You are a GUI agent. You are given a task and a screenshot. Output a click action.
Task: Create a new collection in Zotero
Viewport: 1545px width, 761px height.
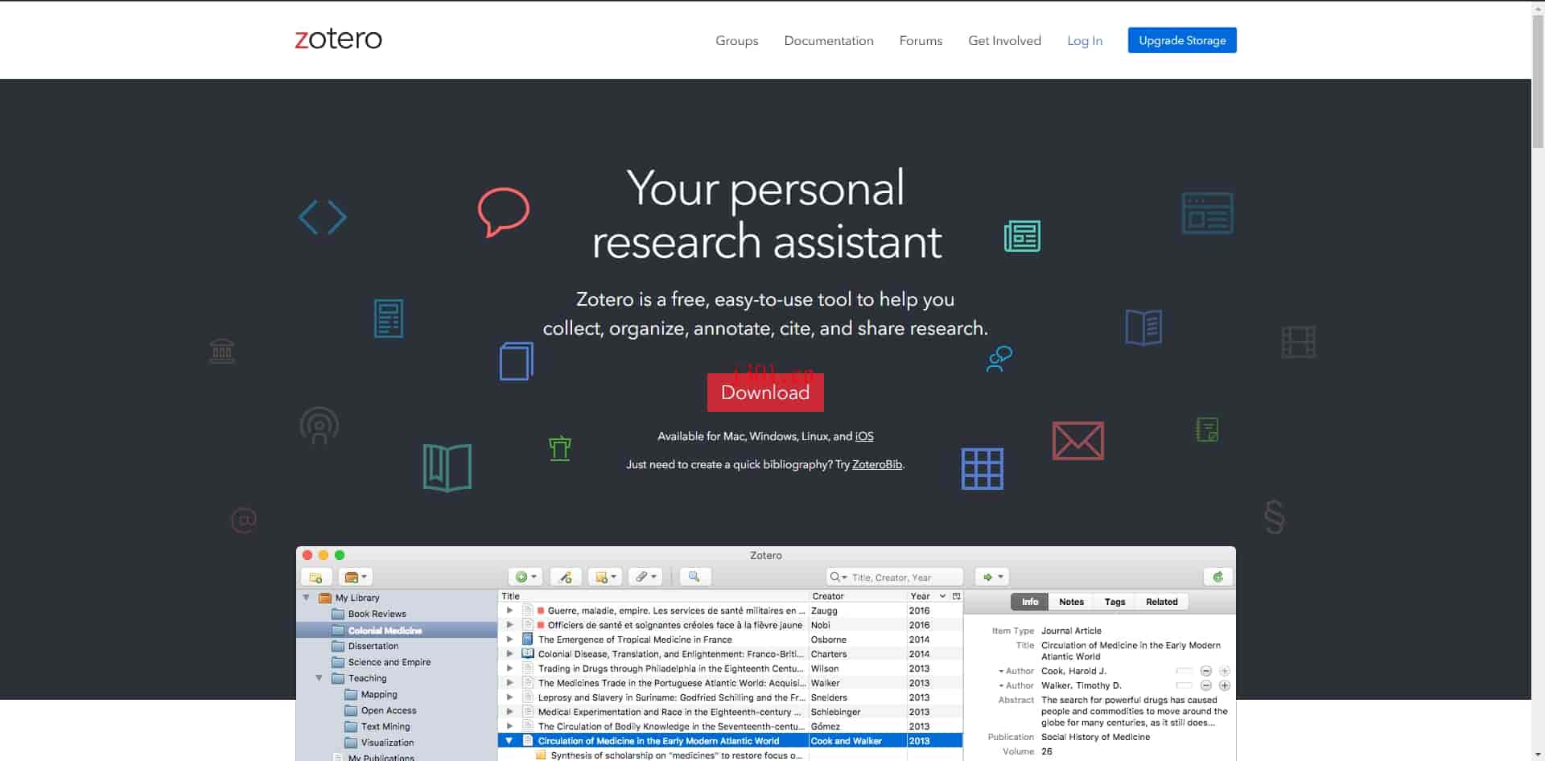click(316, 576)
